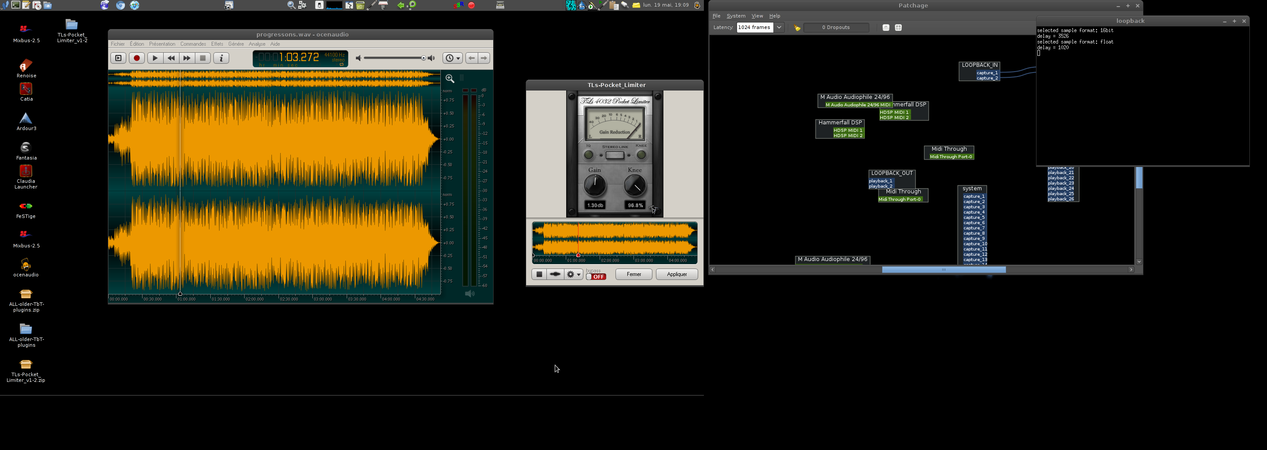Open the Effets menu
1267x450 pixels.
pos(217,44)
